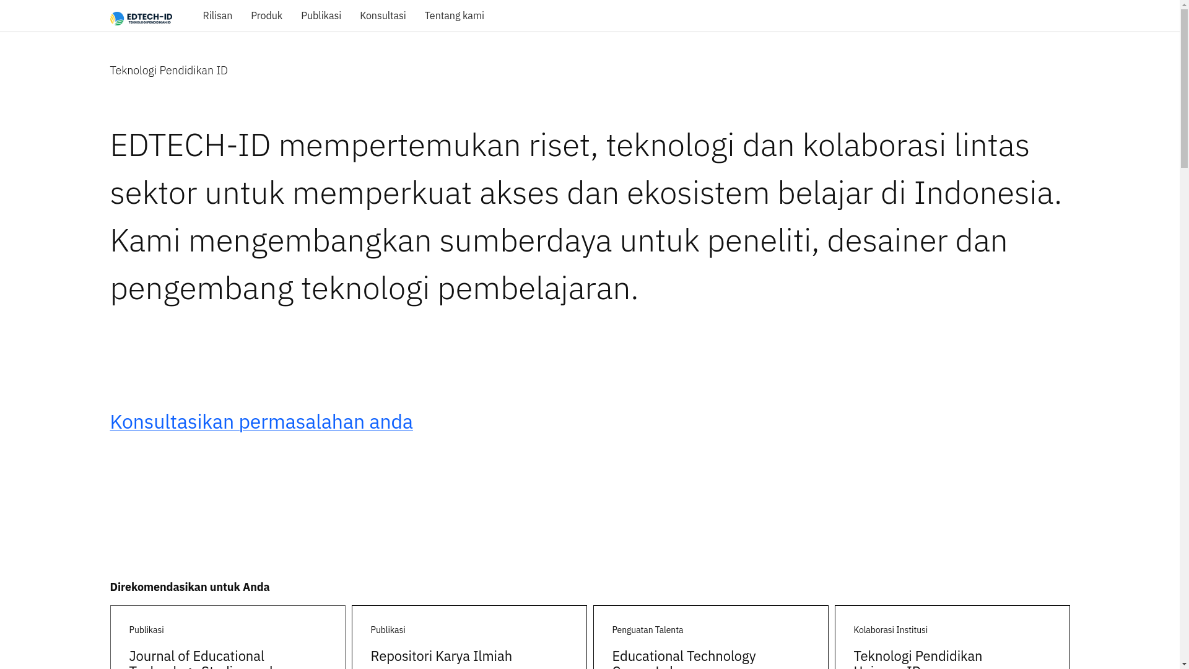The height and width of the screenshot is (669, 1189).
Task: Click the EDTECH-ID logo in header
Action: pos(141,19)
